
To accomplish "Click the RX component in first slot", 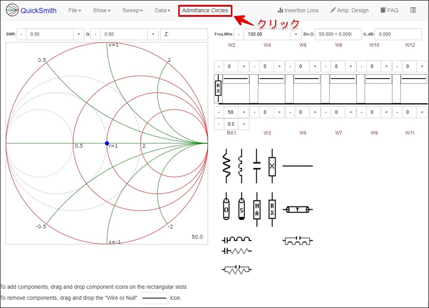I will tap(218, 88).
